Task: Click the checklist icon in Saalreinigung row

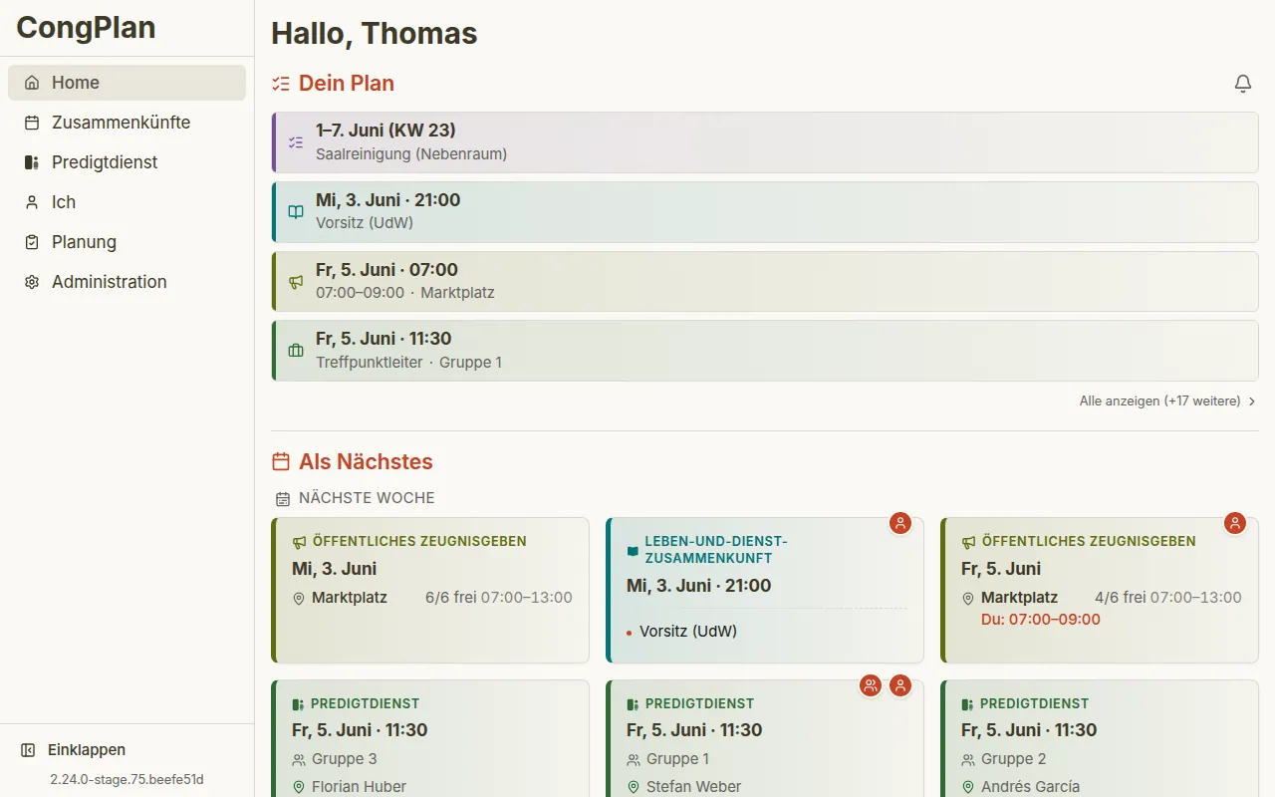Action: click(296, 142)
